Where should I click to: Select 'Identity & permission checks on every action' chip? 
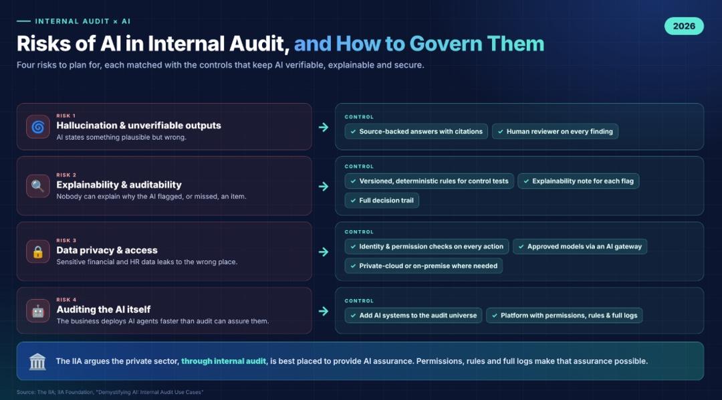[427, 247]
